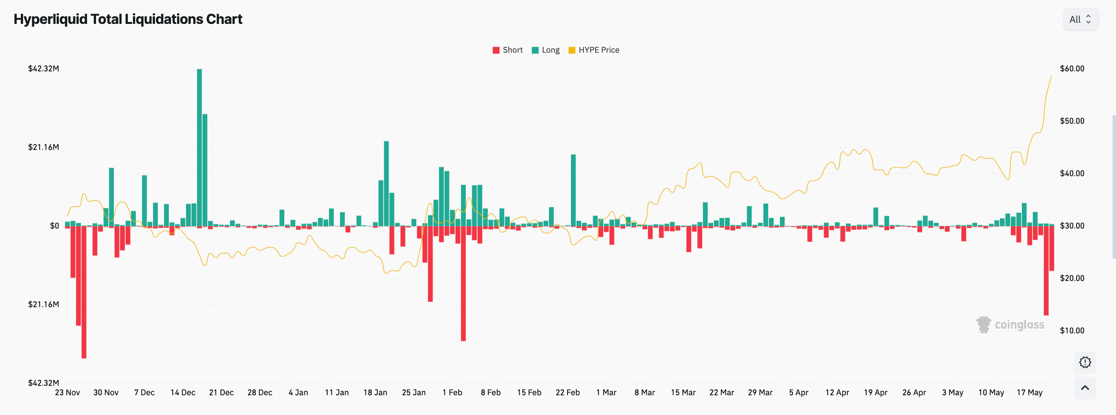Click the 14 Dec x-axis label
Screen dimensions: 1116x415
(x=183, y=393)
